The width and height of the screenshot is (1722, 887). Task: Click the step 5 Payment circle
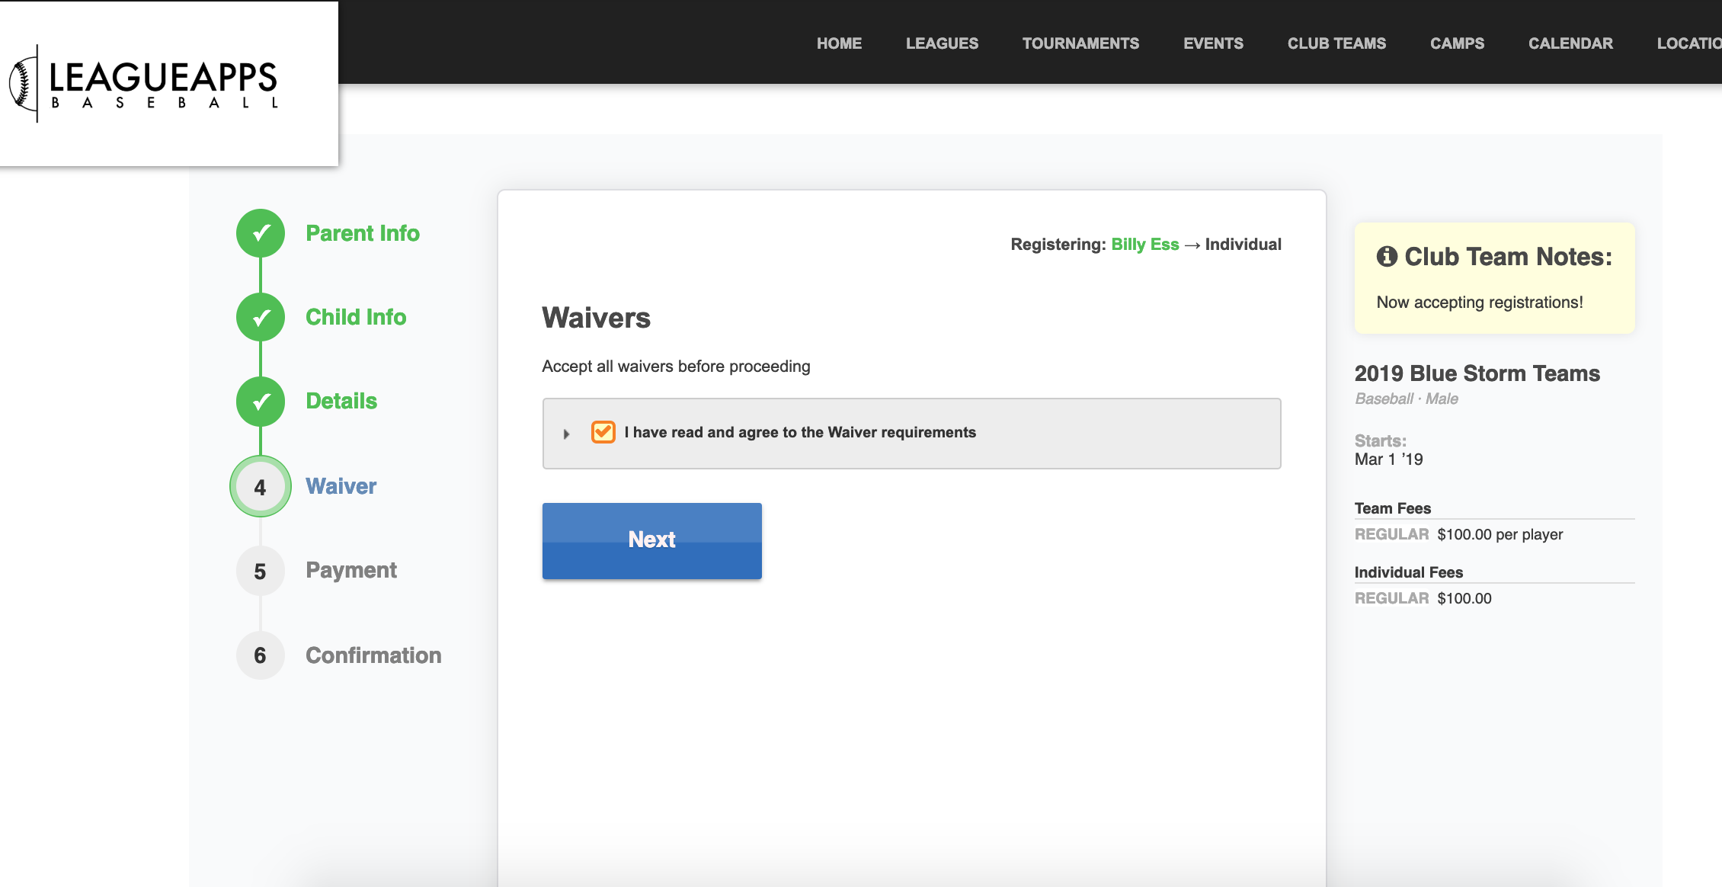[261, 571]
